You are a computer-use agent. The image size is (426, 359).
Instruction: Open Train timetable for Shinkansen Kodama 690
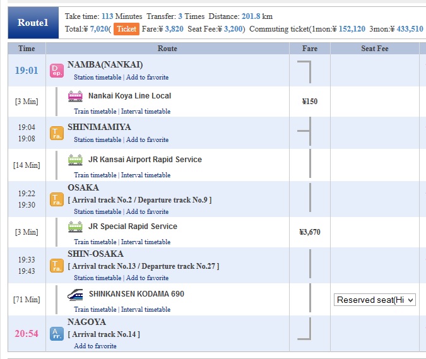point(95,310)
